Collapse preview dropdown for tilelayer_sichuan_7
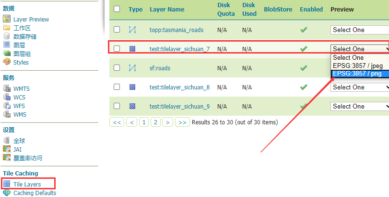 tap(360, 49)
